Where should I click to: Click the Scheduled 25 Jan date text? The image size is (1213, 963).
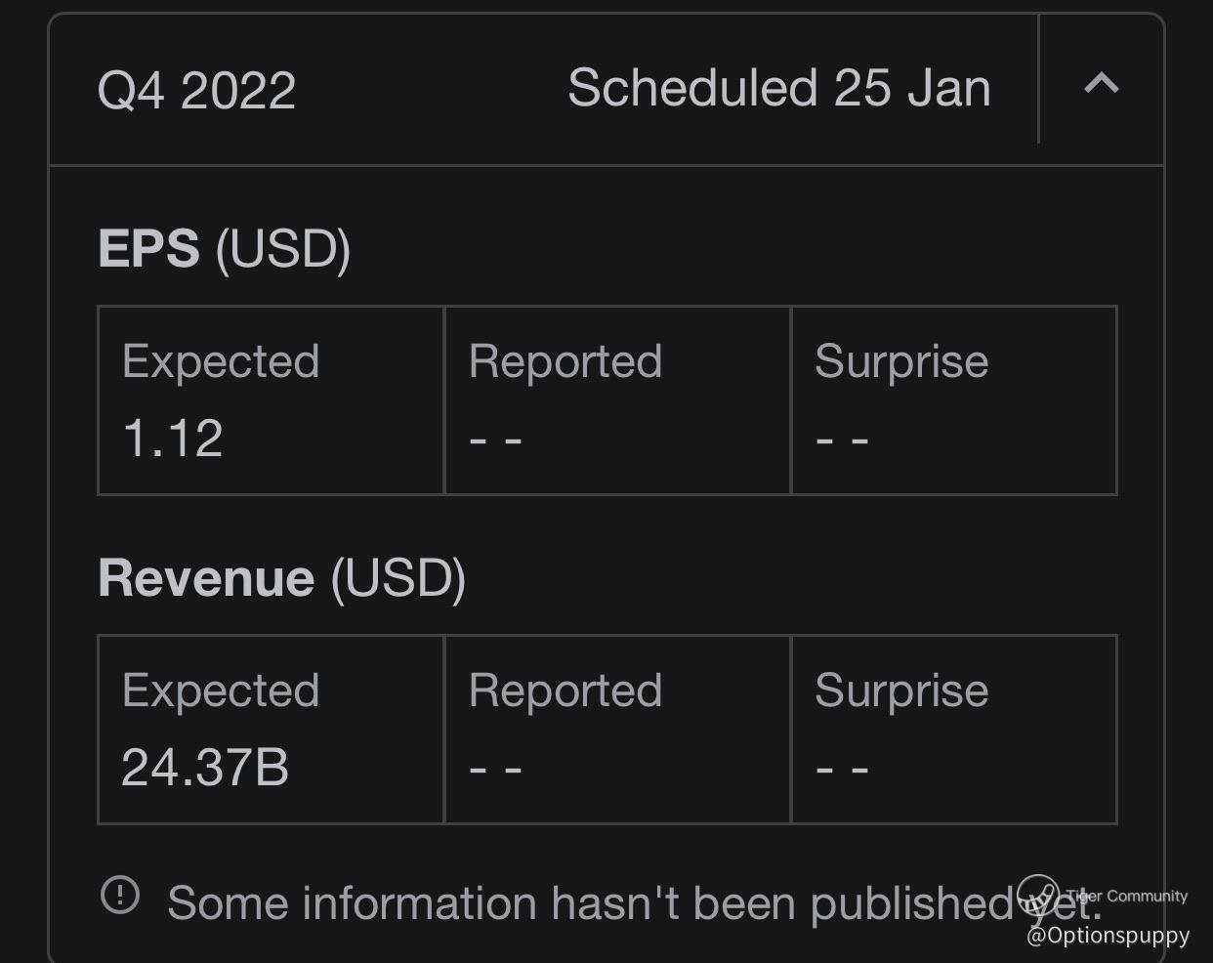coord(778,88)
